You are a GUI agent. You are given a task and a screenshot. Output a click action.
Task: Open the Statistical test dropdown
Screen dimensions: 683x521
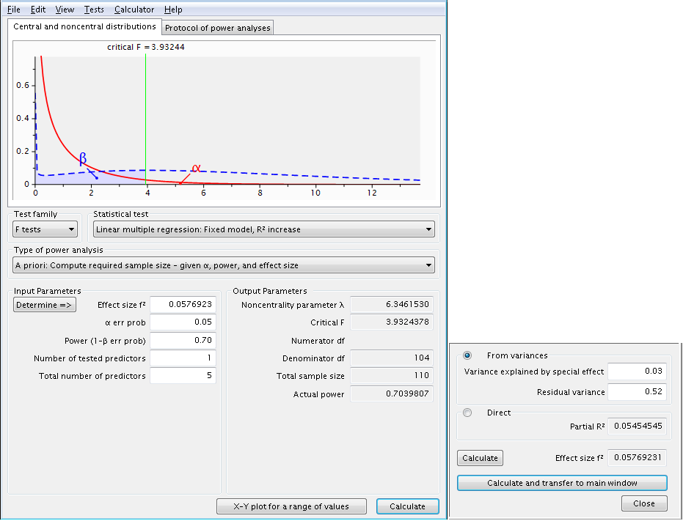pyautogui.click(x=263, y=229)
